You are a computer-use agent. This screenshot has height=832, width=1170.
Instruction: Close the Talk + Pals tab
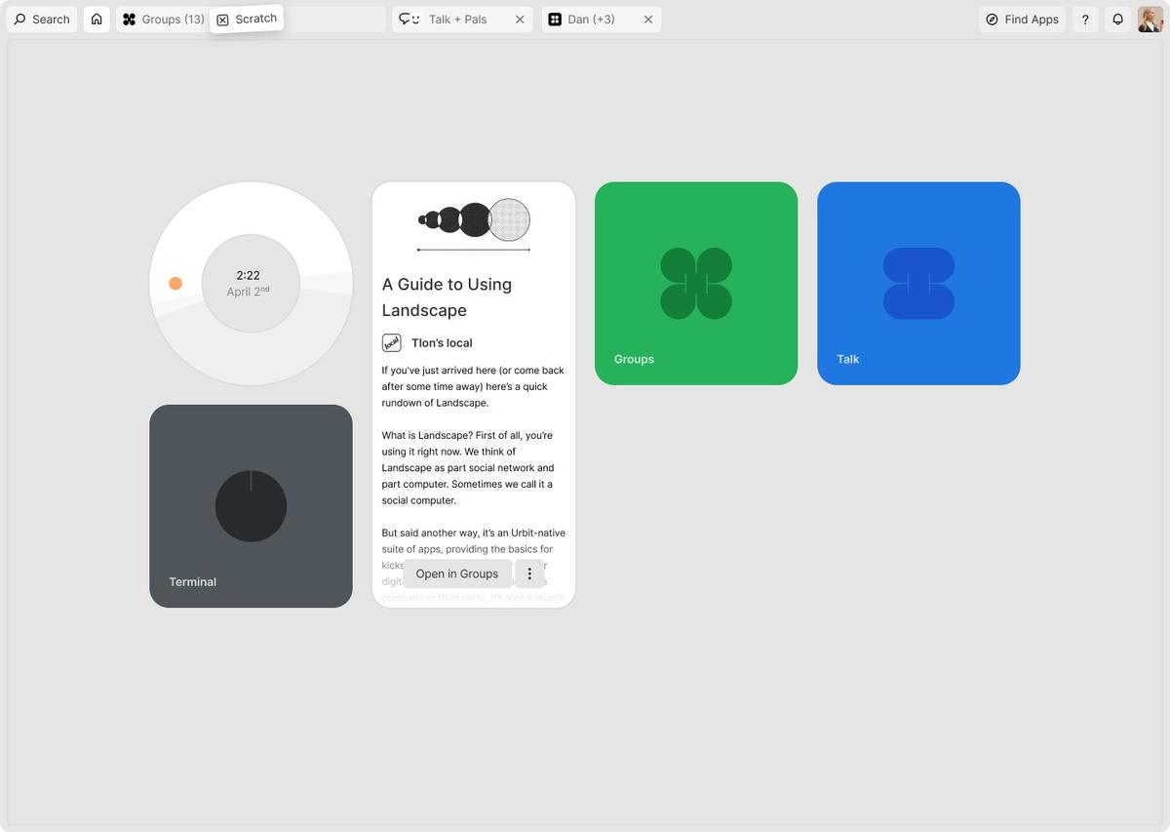(520, 20)
